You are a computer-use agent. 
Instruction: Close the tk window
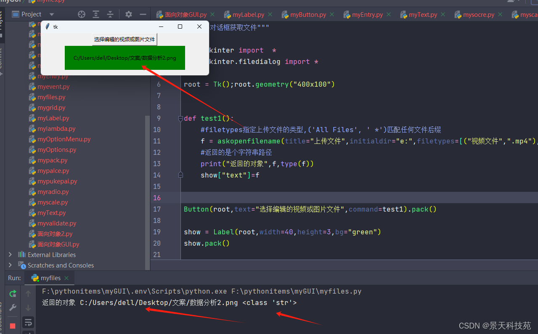(x=199, y=27)
